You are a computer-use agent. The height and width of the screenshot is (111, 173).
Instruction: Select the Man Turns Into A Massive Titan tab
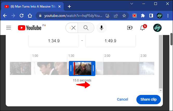pyautogui.click(x=32, y=6)
